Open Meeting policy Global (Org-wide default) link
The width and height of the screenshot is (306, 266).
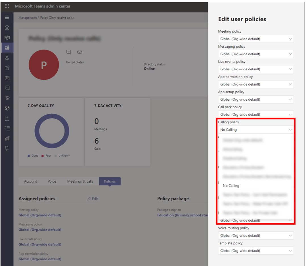pos(40,215)
